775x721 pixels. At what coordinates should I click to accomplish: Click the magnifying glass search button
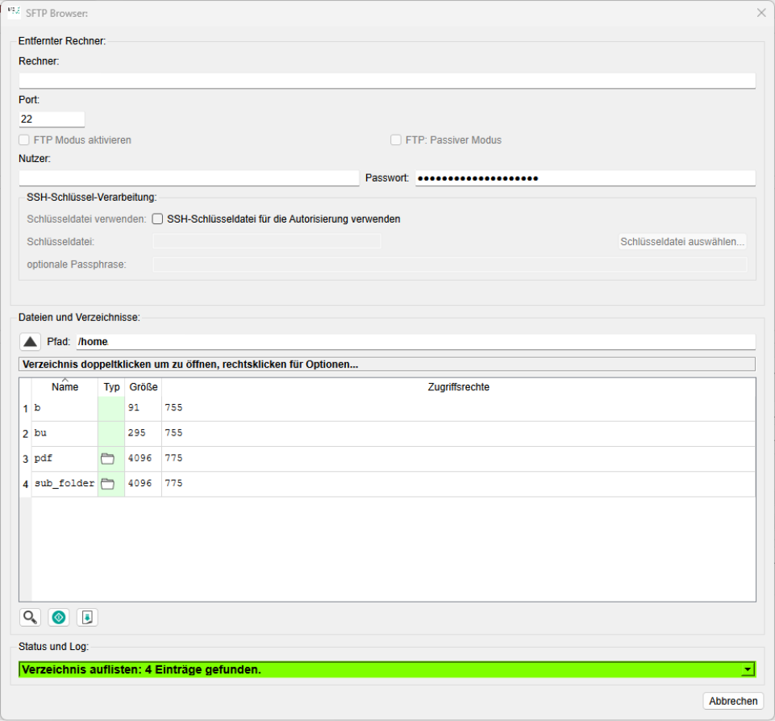coord(30,617)
